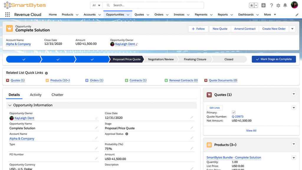The width and height of the screenshot is (302, 170).
Task: Toggle the Primary quote checkbox
Action: (x=234, y=112)
